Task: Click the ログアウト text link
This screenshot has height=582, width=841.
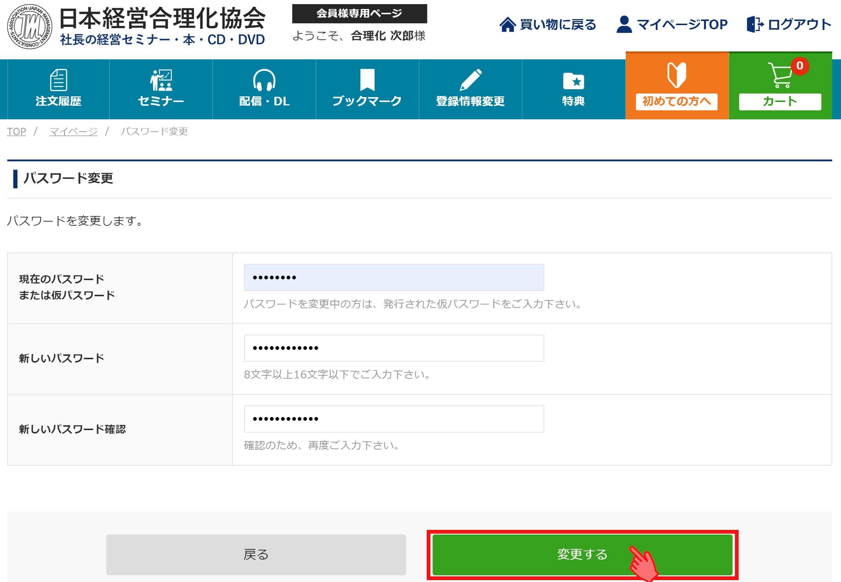Action: pyautogui.click(x=799, y=25)
